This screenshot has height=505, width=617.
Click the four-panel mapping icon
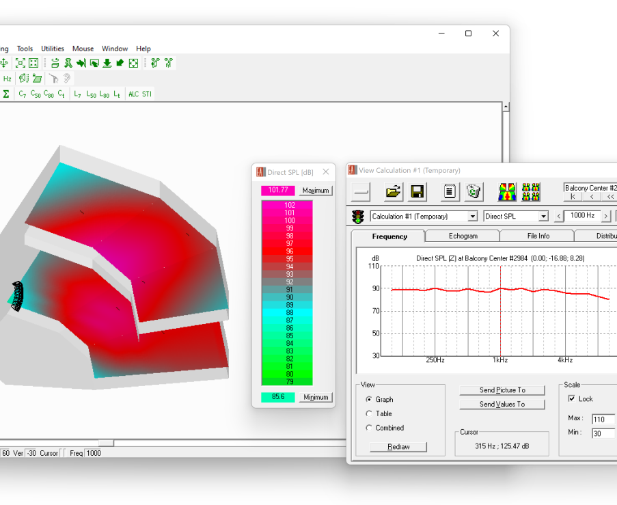click(531, 192)
